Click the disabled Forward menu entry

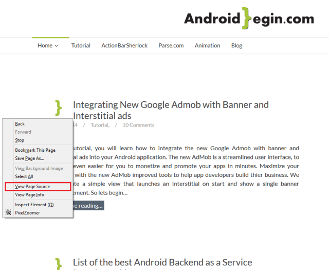[39, 132]
